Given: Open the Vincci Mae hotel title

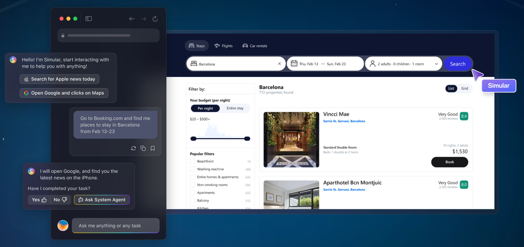Looking at the screenshot, I should [336, 114].
